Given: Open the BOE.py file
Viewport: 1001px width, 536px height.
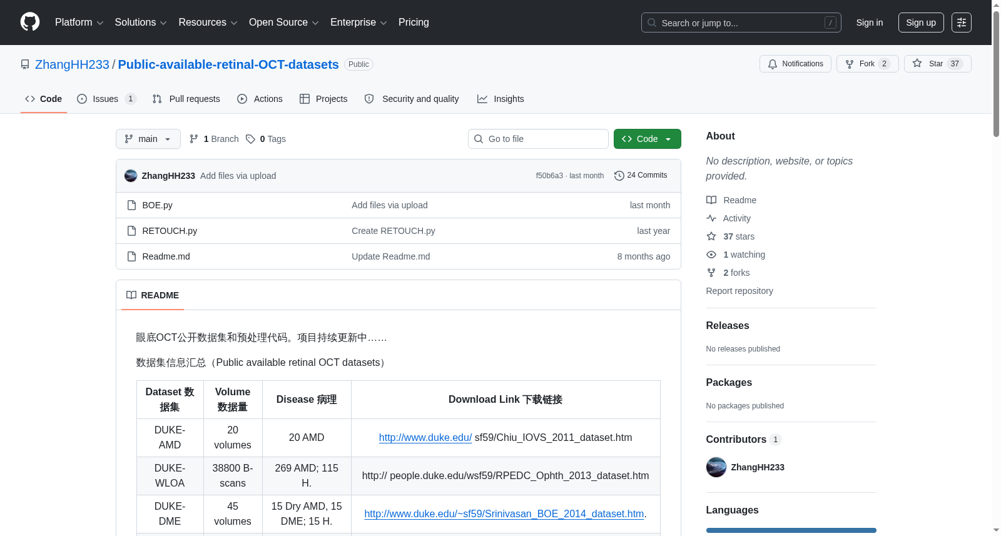Looking at the screenshot, I should point(158,205).
